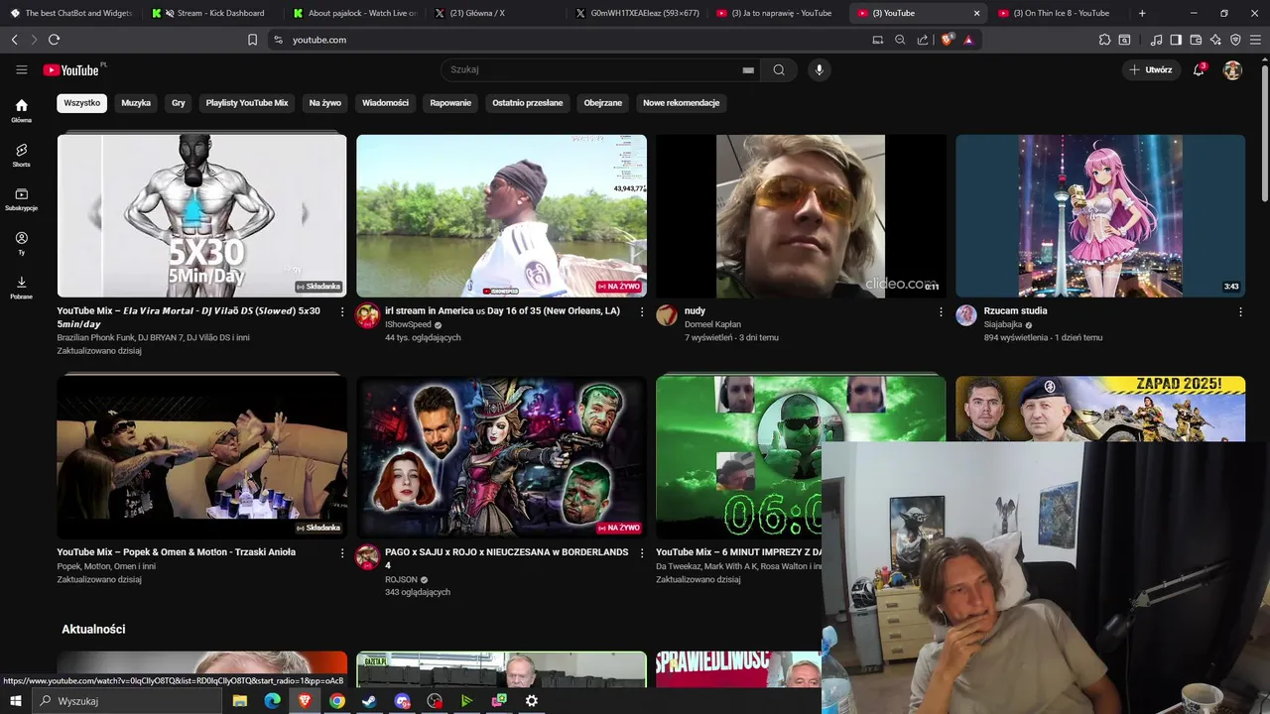1270x714 pixels.
Task: Select the Nowe rekomendacje chip
Action: [x=681, y=103]
